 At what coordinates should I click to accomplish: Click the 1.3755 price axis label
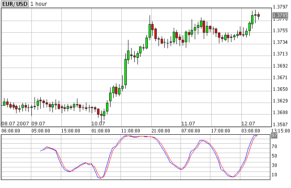pyautogui.click(x=280, y=30)
